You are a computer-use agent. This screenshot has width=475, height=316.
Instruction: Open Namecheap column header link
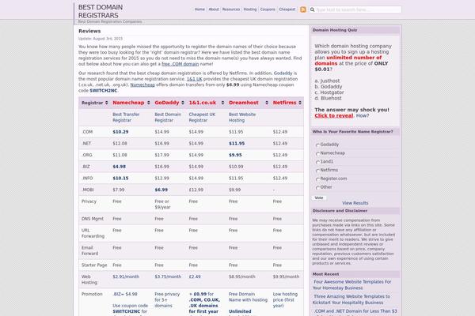(128, 103)
